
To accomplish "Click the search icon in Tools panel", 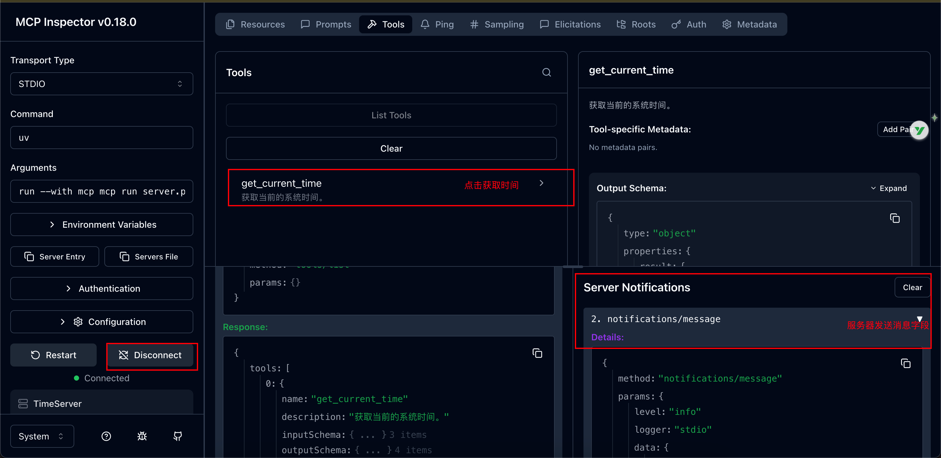I will tap(546, 72).
